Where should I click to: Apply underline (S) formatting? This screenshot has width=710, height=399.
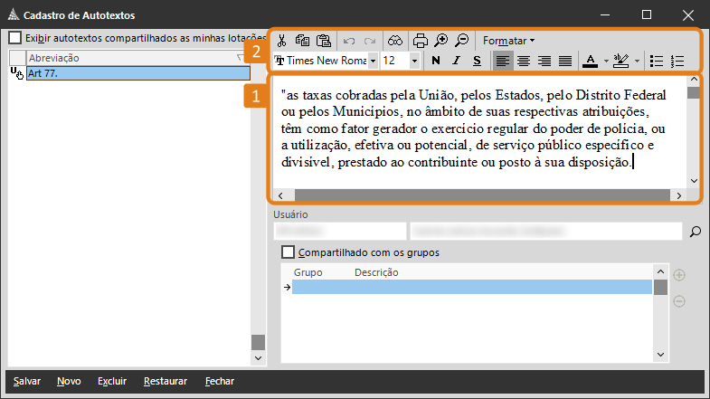coord(477,61)
